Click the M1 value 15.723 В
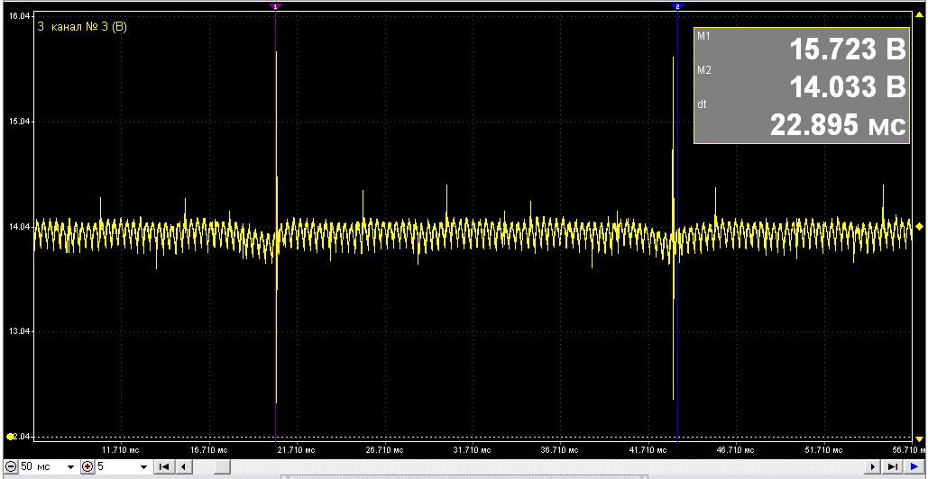The width and height of the screenshot is (928, 479). (x=848, y=50)
